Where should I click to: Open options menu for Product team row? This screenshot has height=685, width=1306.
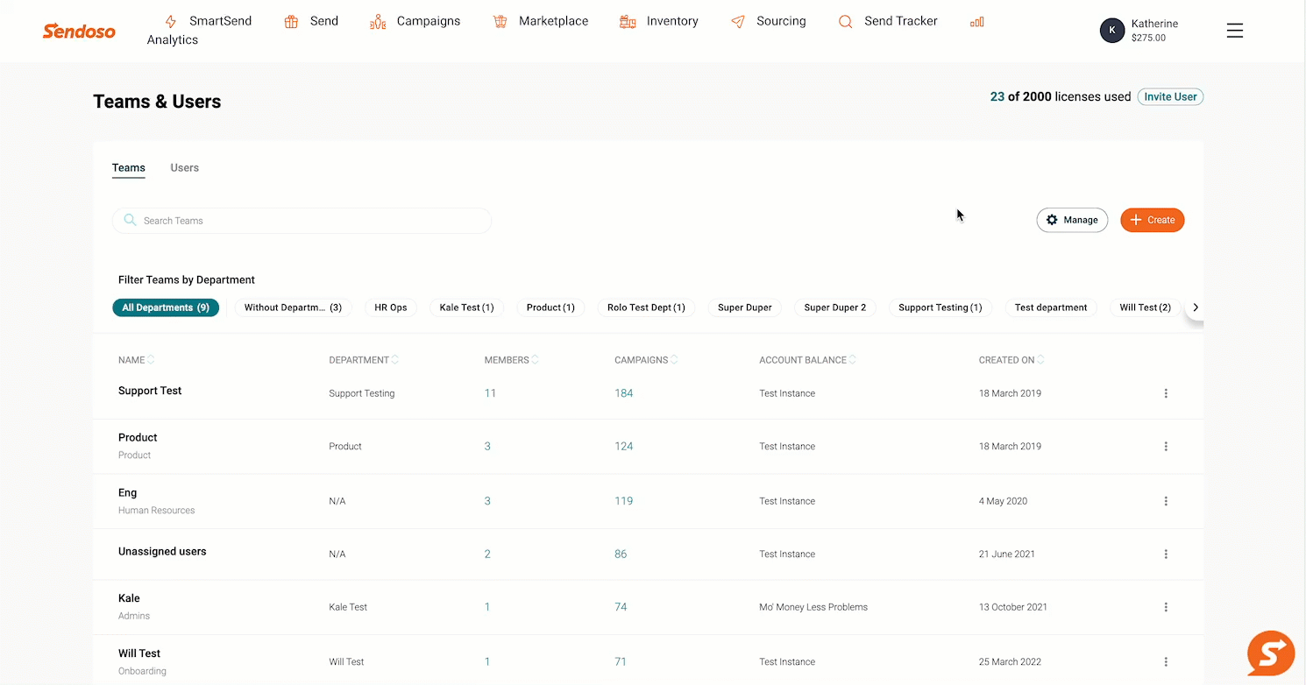click(x=1166, y=447)
